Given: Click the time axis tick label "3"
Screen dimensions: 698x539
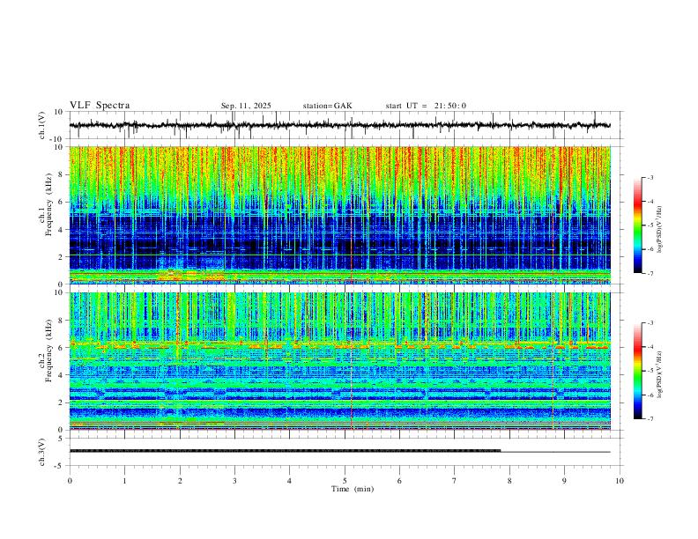Looking at the screenshot, I should click(x=234, y=481).
